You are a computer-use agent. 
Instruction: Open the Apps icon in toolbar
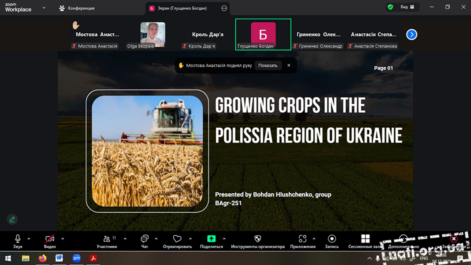click(302, 239)
